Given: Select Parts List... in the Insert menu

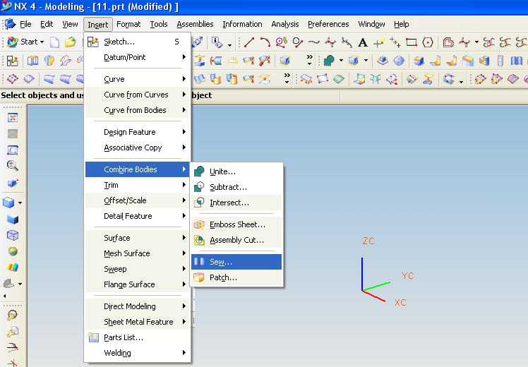Looking at the screenshot, I should 138,337.
